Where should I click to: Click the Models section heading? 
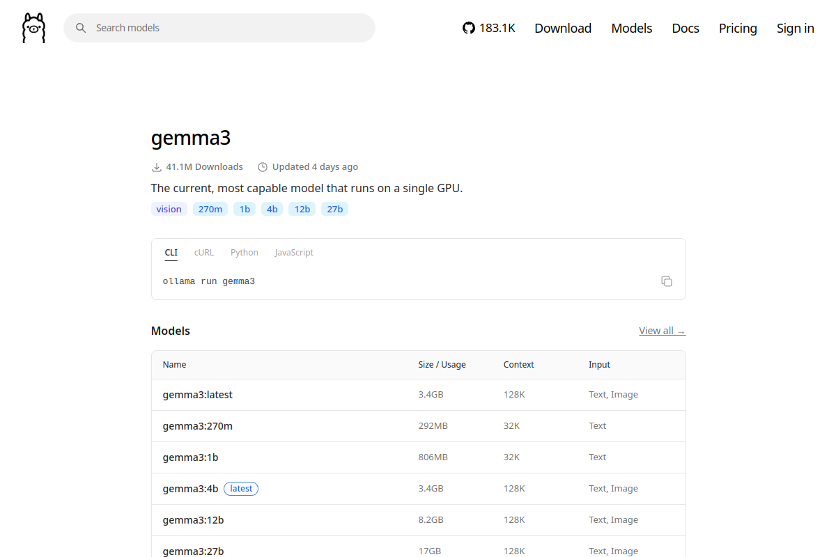pyautogui.click(x=171, y=331)
